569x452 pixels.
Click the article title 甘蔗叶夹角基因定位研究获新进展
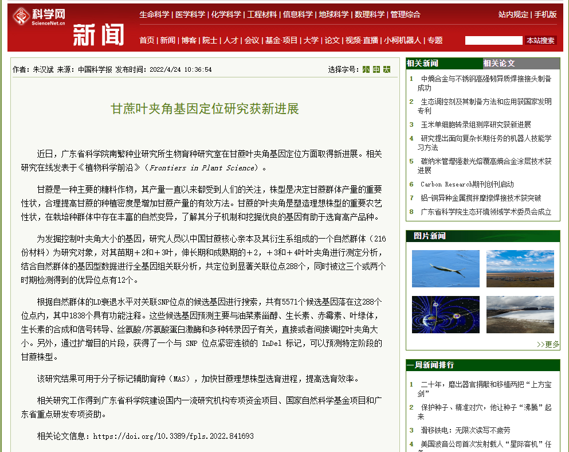205,108
